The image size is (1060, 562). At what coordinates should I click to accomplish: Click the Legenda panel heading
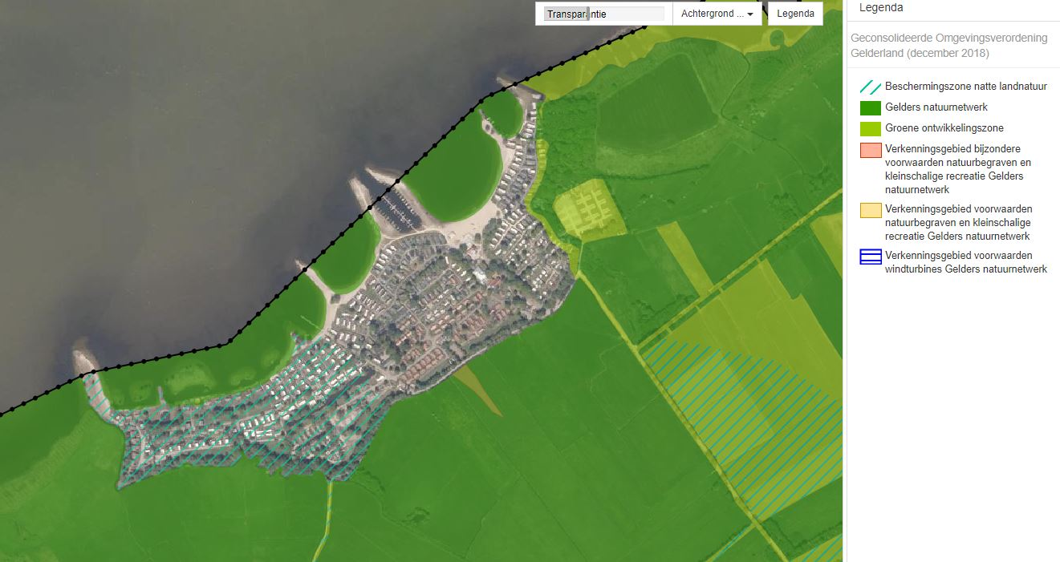tap(881, 8)
